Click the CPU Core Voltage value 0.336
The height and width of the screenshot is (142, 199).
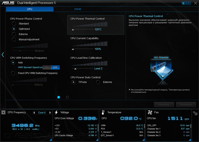click(88, 118)
